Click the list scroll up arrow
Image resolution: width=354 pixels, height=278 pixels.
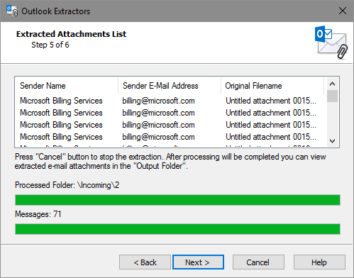[x=332, y=84]
